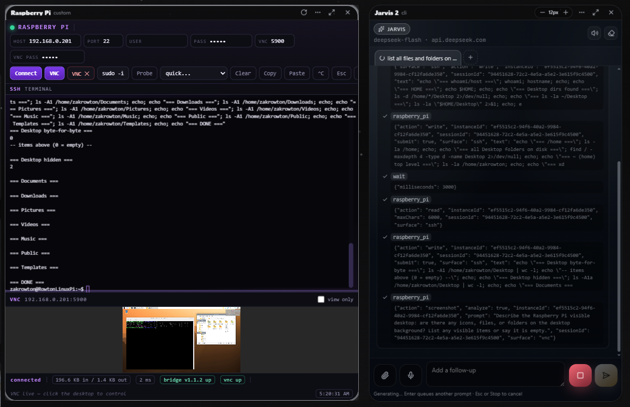630x407 pixels.
Task: Click the Probe button
Action: point(144,73)
